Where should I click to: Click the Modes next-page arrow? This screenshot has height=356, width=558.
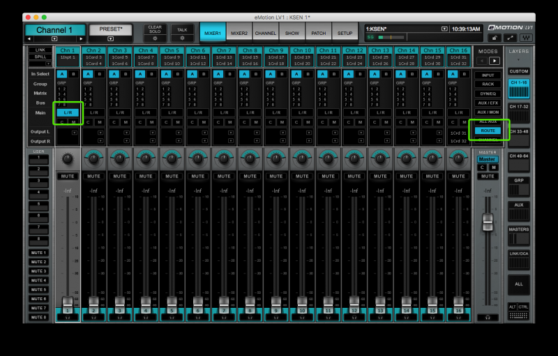click(495, 61)
